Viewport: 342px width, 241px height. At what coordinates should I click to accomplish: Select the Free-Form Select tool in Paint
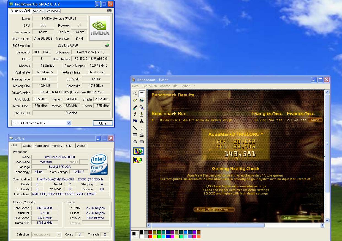click(135, 94)
